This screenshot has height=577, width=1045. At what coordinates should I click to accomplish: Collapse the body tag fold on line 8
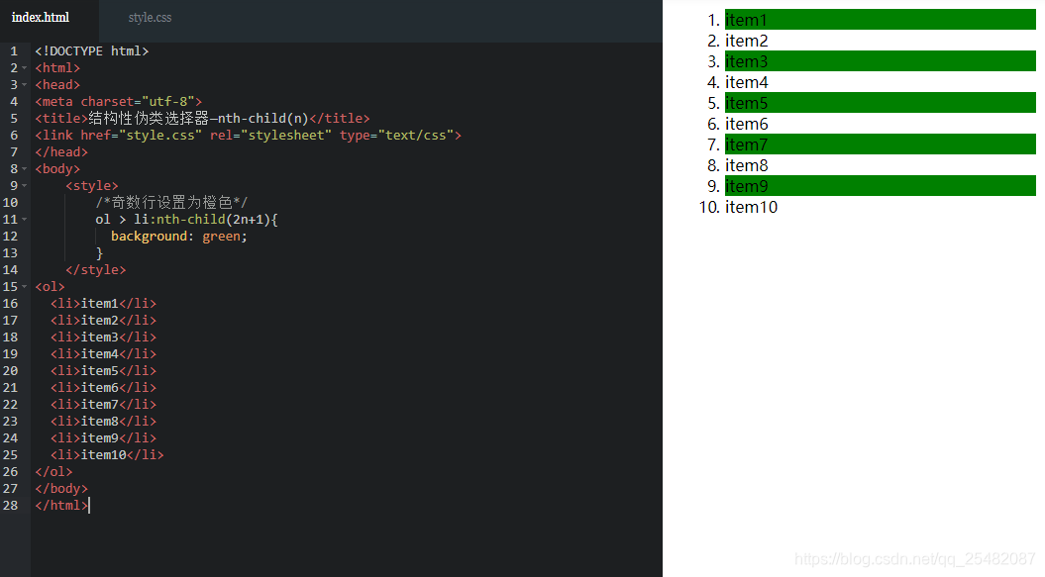(25, 168)
